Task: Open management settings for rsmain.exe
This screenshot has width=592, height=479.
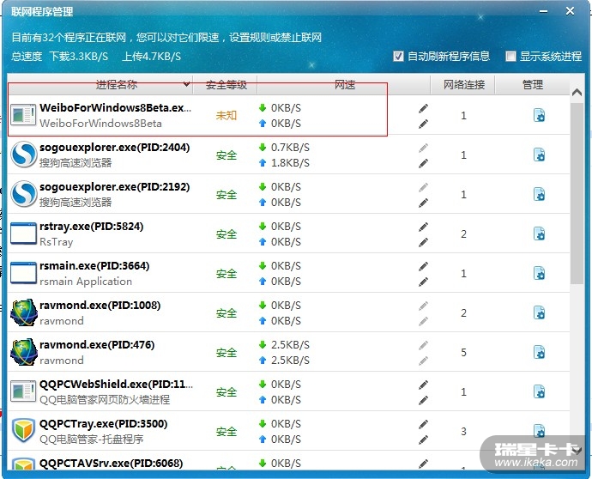Action: [x=539, y=274]
